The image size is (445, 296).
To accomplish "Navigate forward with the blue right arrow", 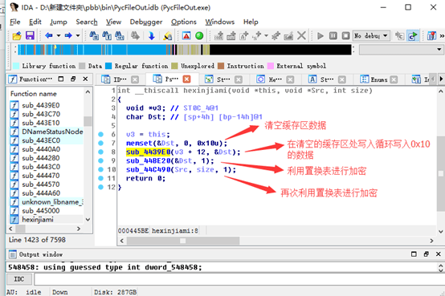I will pyautogui.click(x=68, y=36).
